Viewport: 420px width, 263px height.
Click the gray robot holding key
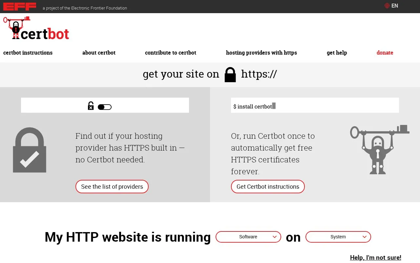point(380,150)
